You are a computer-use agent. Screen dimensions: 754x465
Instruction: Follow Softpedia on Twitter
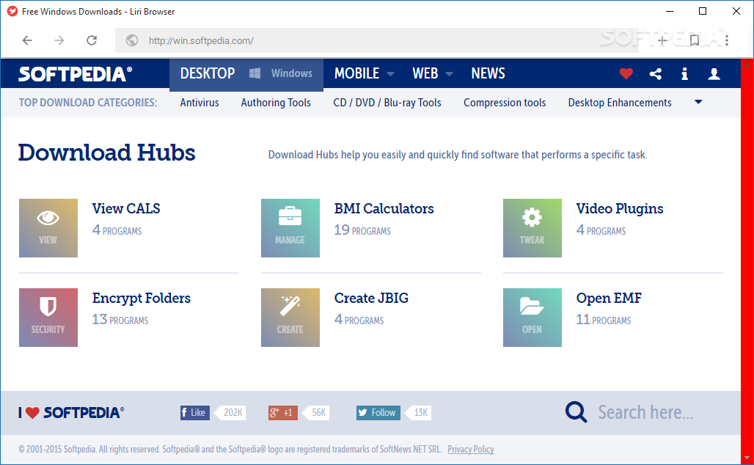(378, 413)
